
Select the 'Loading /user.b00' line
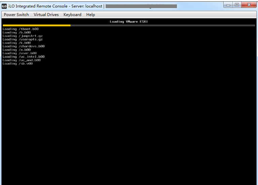[20, 53]
